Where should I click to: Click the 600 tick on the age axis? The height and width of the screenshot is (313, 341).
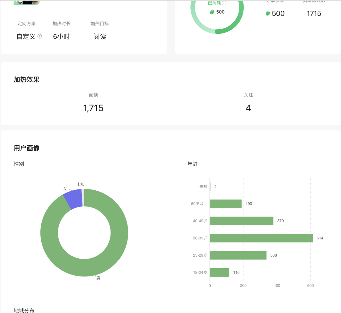(x=311, y=286)
